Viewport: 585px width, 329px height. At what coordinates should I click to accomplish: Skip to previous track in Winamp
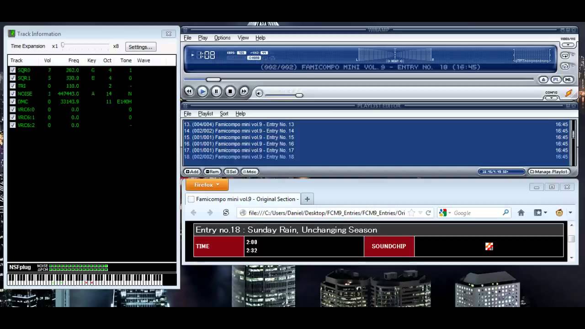189,91
